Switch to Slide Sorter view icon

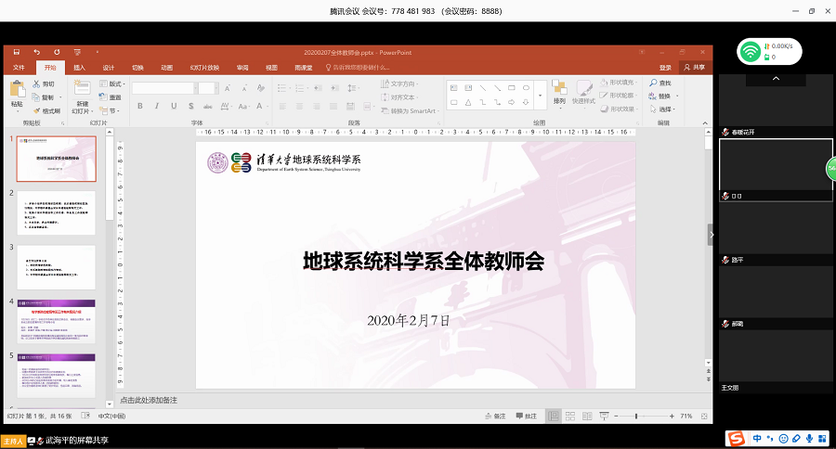click(x=570, y=416)
